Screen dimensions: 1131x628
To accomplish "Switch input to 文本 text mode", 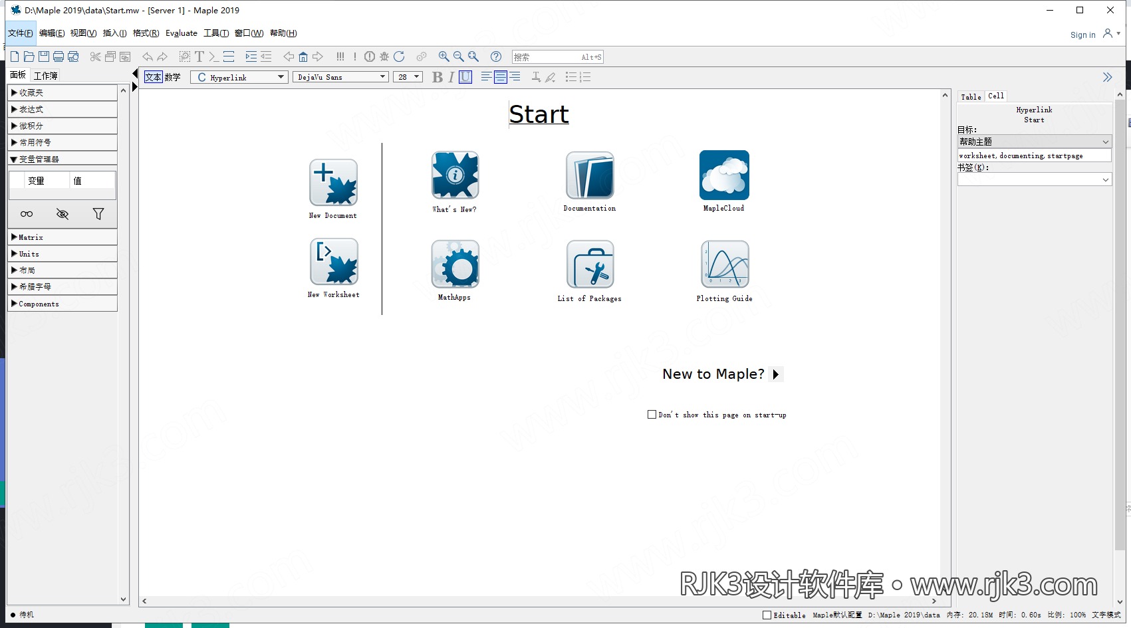I will pos(154,77).
